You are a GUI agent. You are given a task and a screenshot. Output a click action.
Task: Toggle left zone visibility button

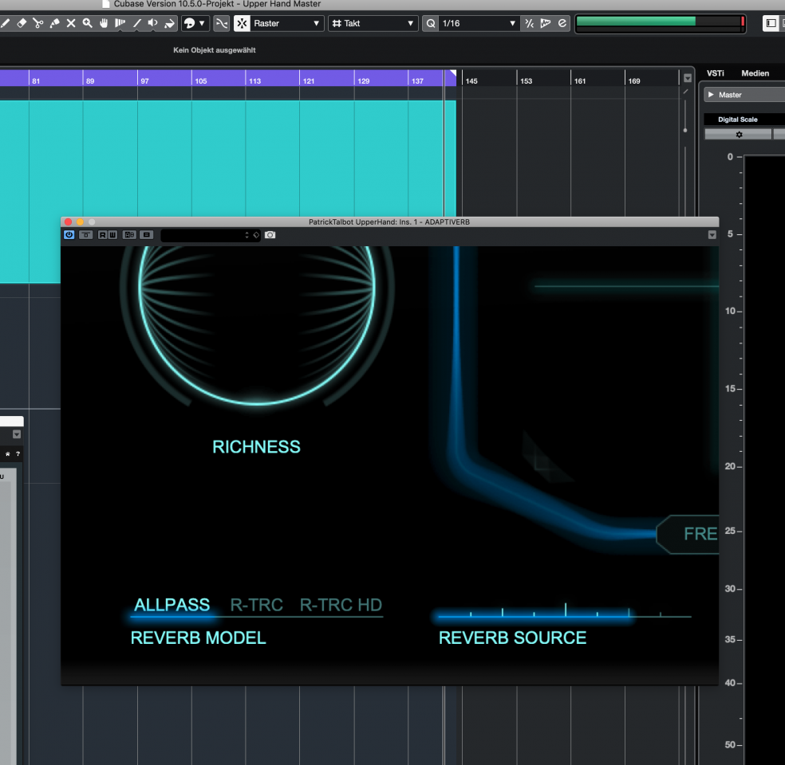click(771, 23)
